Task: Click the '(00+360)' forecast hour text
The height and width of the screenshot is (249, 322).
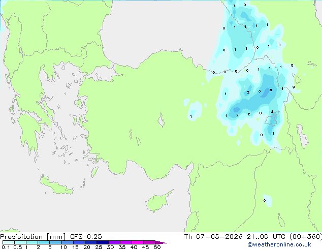Action: pyautogui.click(x=306, y=237)
